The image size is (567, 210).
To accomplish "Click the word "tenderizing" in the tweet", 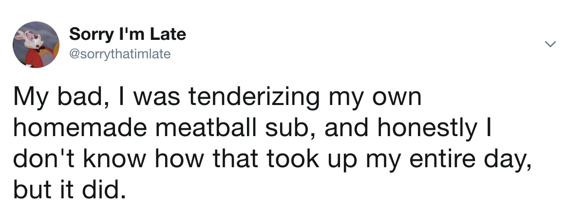I will click(x=254, y=97).
